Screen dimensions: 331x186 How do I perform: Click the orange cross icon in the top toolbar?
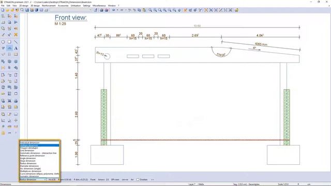(x=185, y=10)
